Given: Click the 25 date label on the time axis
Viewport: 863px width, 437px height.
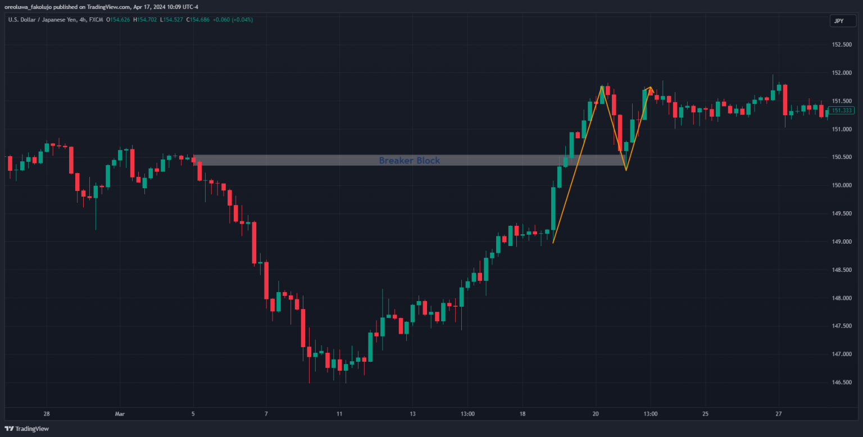Looking at the screenshot, I should coord(705,414).
